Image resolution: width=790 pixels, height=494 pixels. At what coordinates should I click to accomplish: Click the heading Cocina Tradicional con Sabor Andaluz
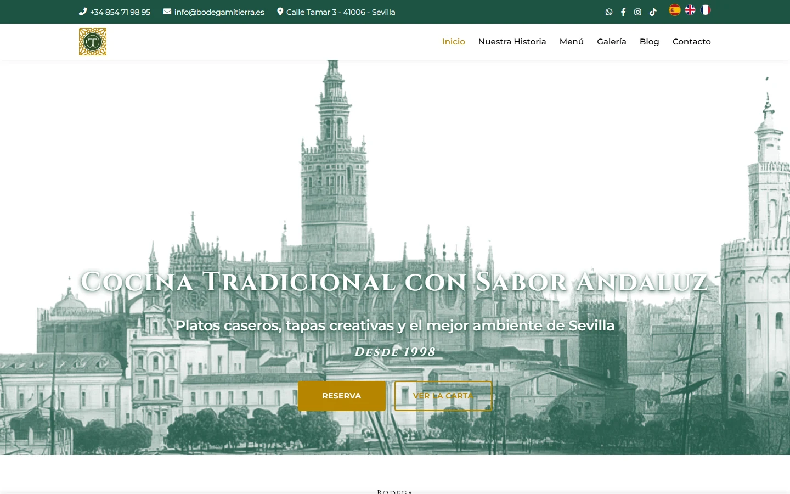pos(395,282)
